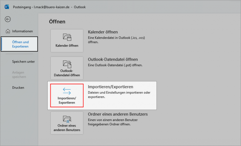Click the back arrow circle icon
Viewport: 241px width, 146px height.
(x=8, y=19)
